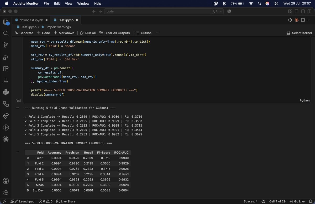Viewport: 315px width, 204px height.
Task: Open the chat dropdown chevron in title bar
Action: 221,11
